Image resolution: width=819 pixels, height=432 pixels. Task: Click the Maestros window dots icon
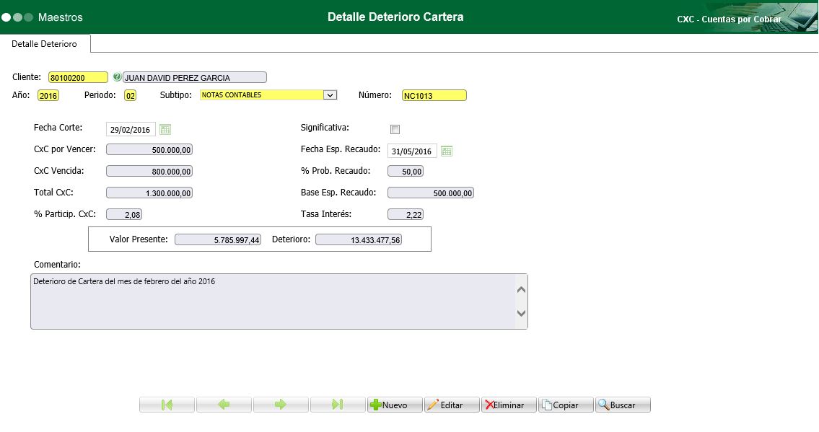(17, 17)
